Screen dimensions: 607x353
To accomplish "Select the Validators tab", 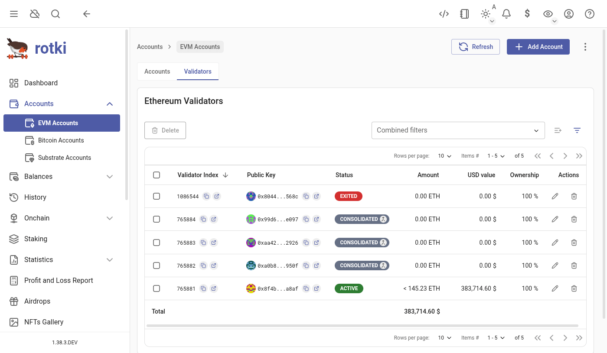I will click(198, 71).
